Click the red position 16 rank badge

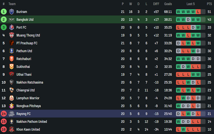4,130
